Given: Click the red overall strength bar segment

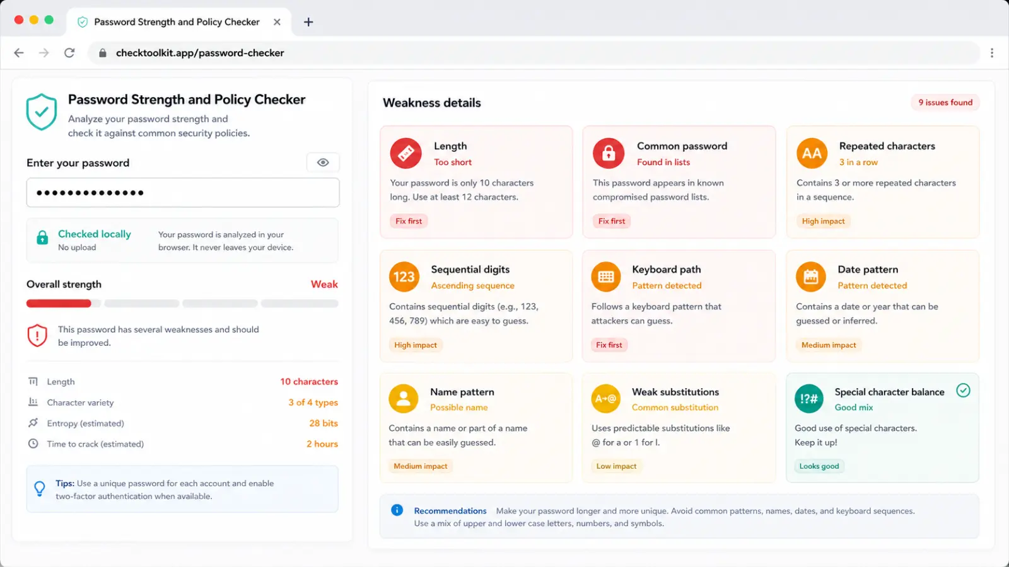Looking at the screenshot, I should pos(59,304).
